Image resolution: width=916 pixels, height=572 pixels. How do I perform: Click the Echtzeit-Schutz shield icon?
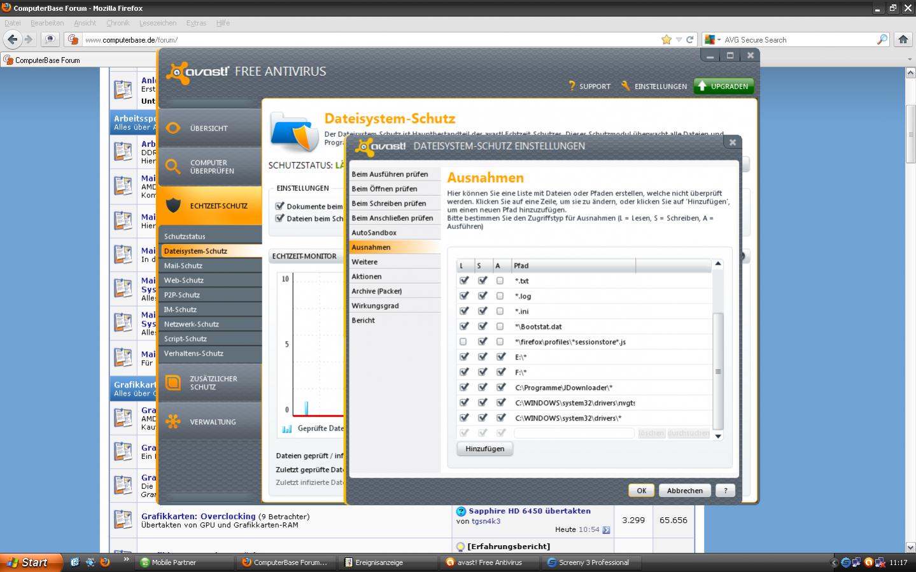click(173, 206)
